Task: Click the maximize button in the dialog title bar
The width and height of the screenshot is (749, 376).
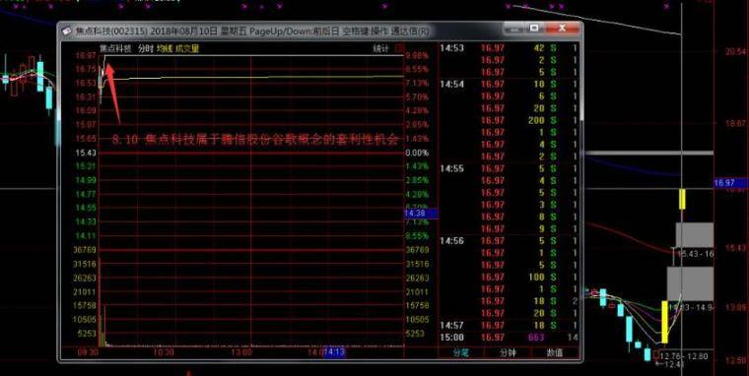Action: [534, 29]
